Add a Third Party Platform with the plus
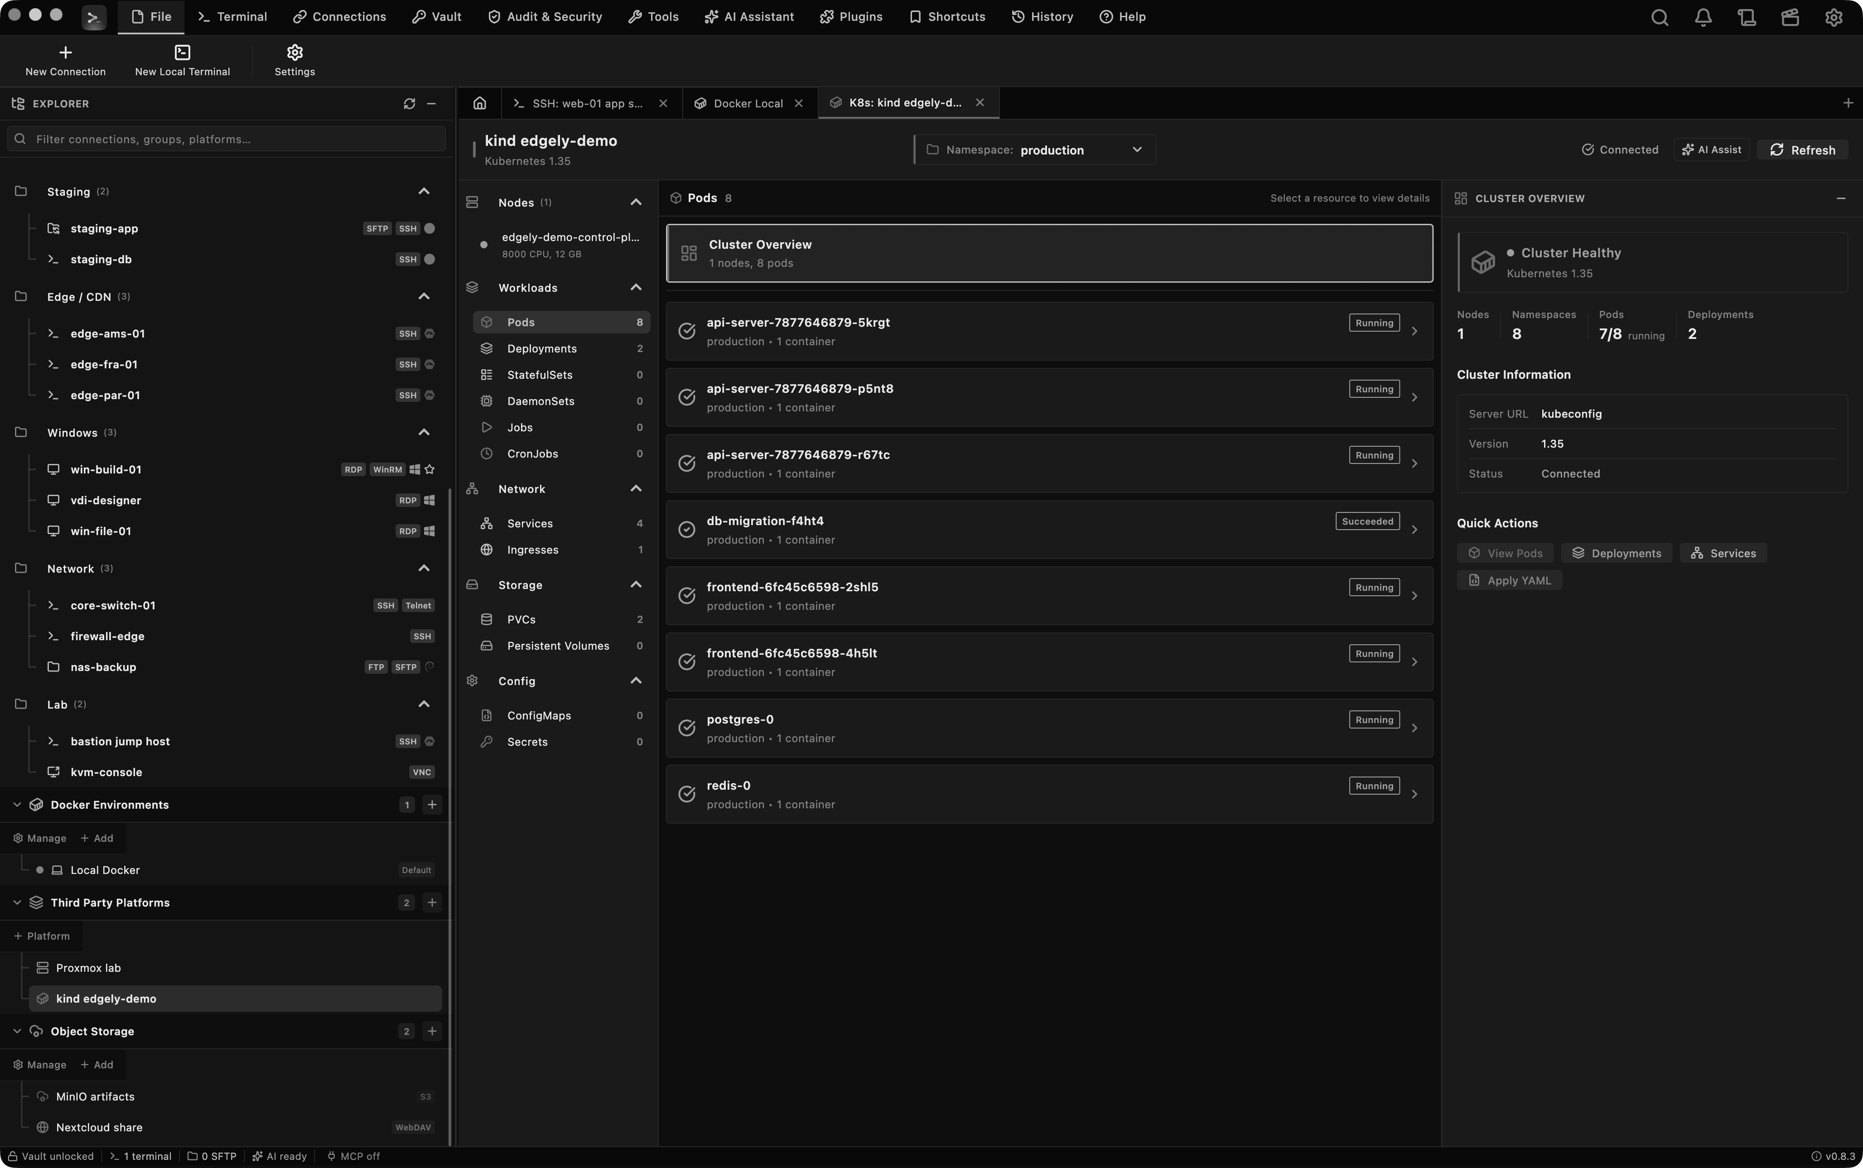Viewport: 1863px width, 1168px height. pos(432,902)
